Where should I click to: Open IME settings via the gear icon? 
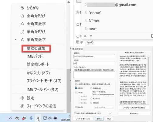22,98
